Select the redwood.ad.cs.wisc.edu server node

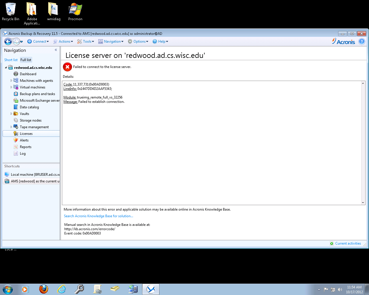33,68
